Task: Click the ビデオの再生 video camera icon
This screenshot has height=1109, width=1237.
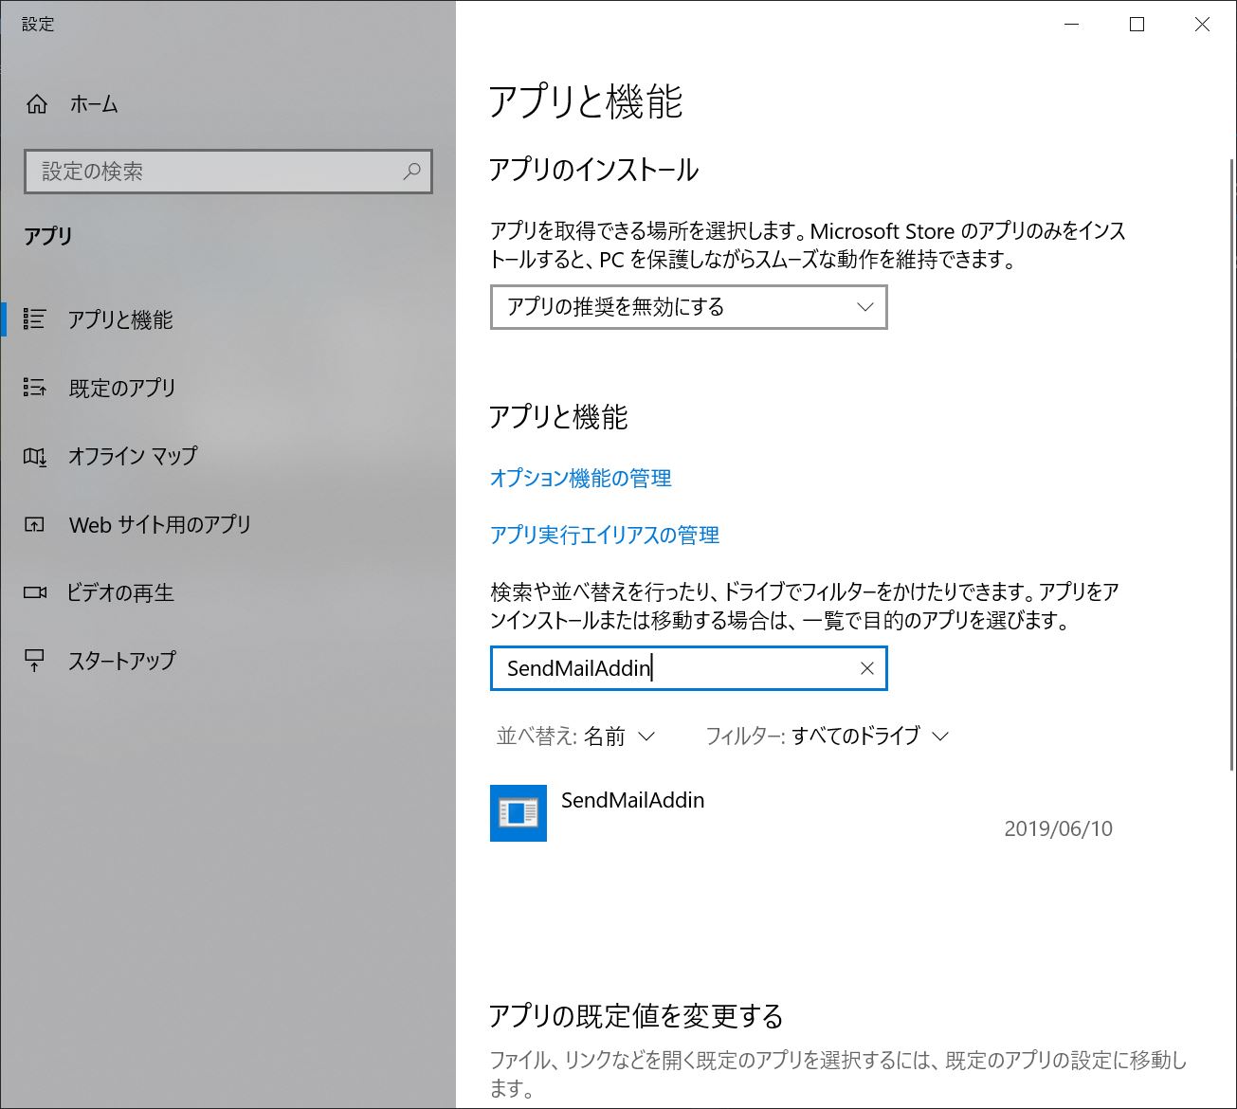Action: tap(35, 592)
